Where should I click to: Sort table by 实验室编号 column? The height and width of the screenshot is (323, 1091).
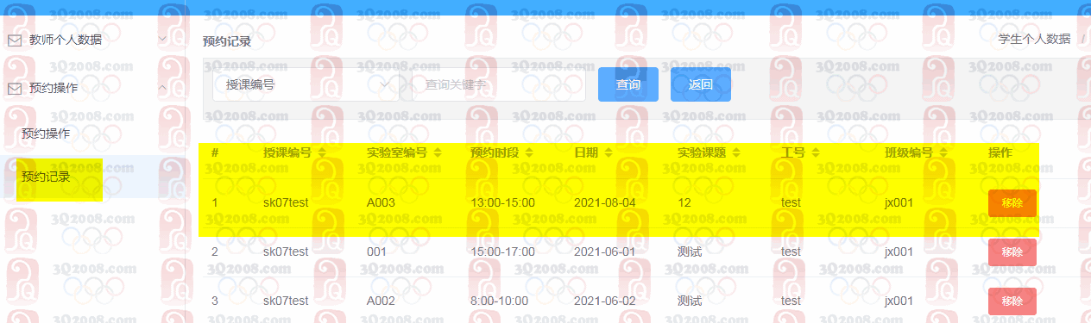[x=438, y=152]
